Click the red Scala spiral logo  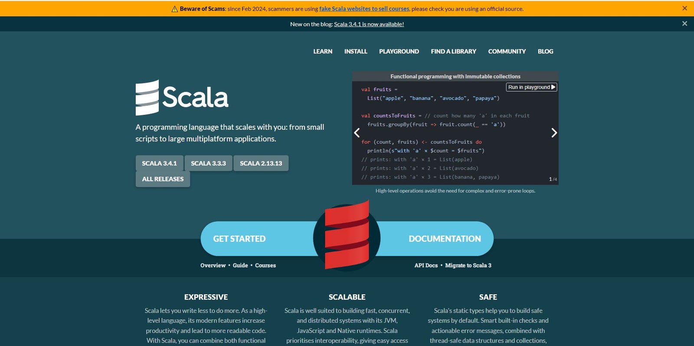tap(347, 235)
